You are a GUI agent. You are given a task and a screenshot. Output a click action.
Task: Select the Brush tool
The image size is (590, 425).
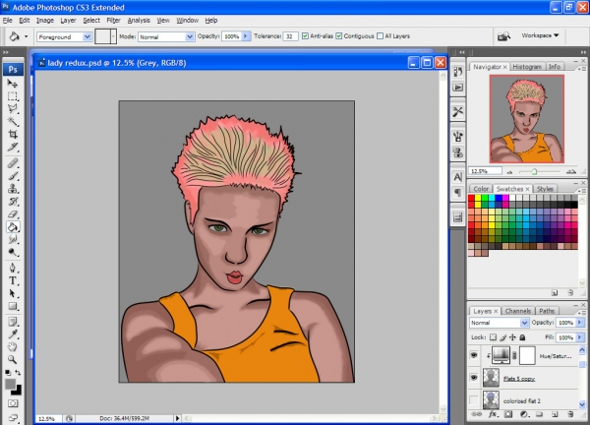pyautogui.click(x=13, y=176)
